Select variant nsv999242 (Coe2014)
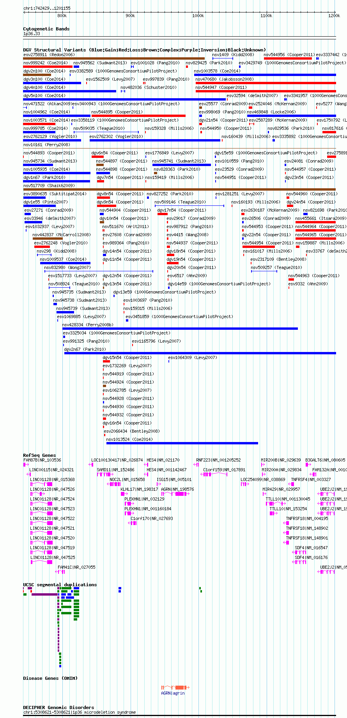 [x=45, y=63]
